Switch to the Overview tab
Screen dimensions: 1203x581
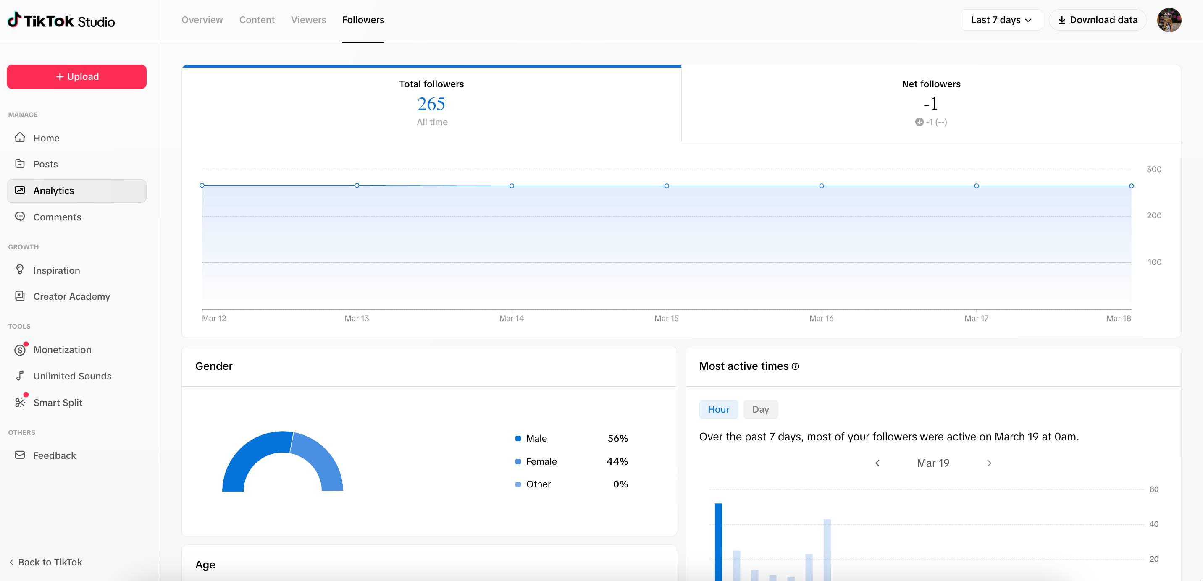pos(202,20)
